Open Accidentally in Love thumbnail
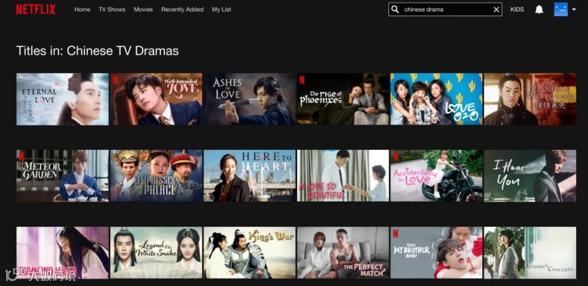Screen dimensions: 588x286 [437, 175]
